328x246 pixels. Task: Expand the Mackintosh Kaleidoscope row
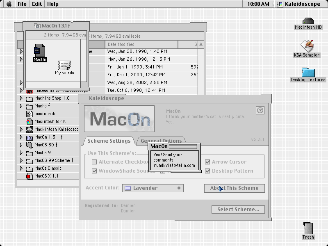[x=21, y=129]
